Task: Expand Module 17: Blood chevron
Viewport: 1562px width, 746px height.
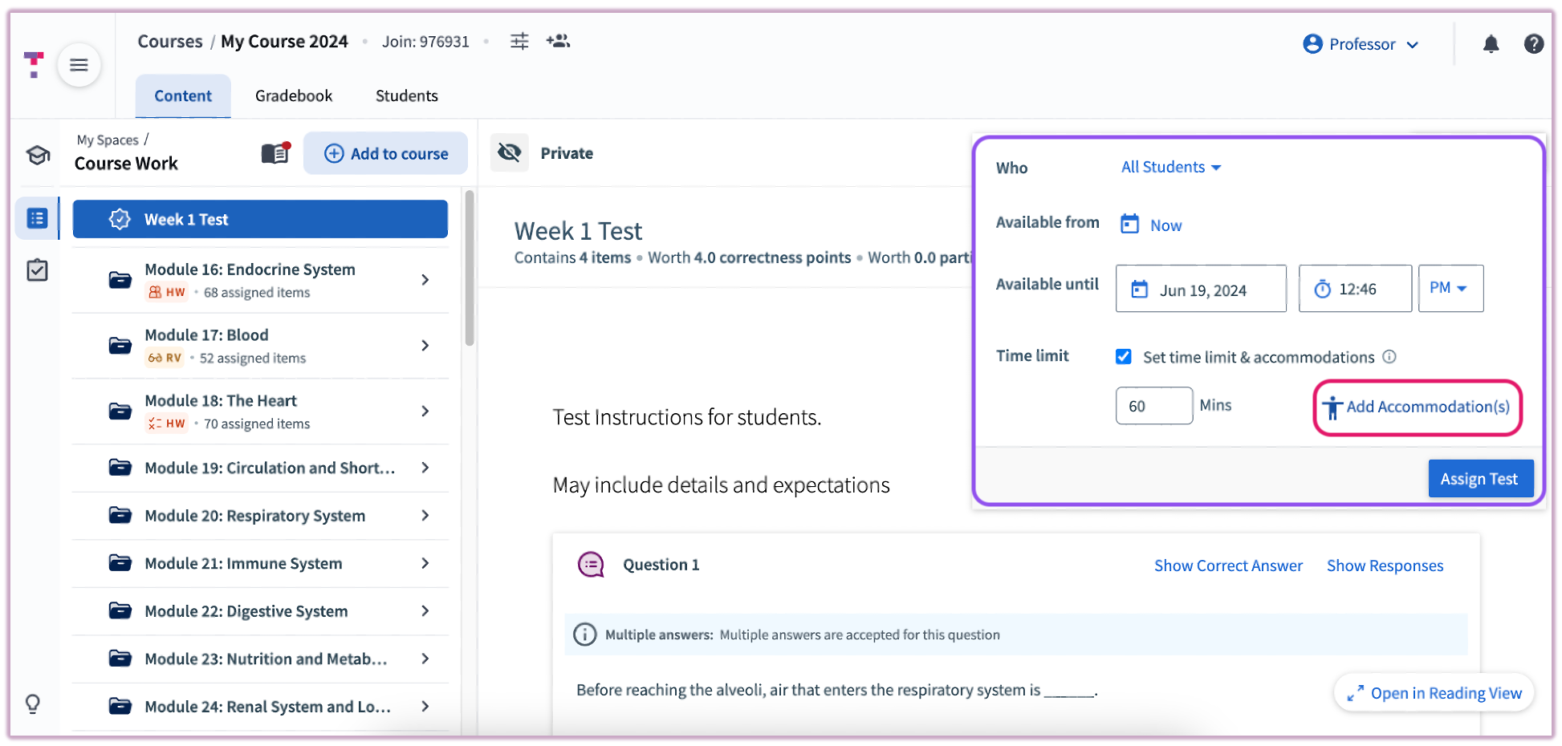Action: click(x=425, y=346)
